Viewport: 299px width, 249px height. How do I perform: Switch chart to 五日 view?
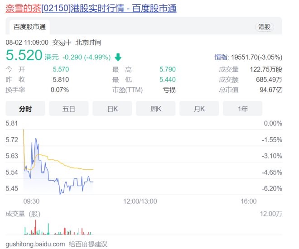coord(69,109)
